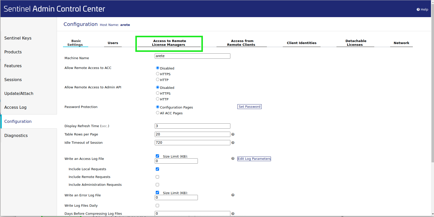The width and height of the screenshot is (434, 217).
Task: Click help icon for Days Before Compressing Log Files
Action: 233,214
